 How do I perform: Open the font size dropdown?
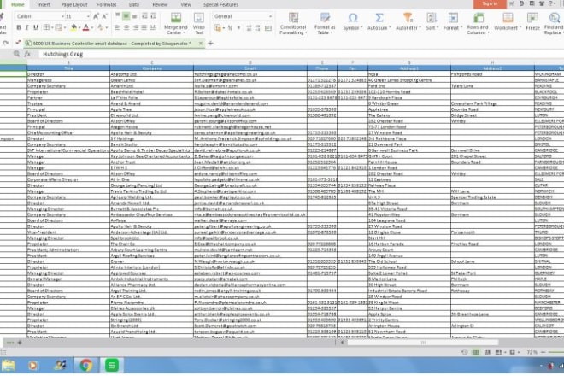[88, 16]
